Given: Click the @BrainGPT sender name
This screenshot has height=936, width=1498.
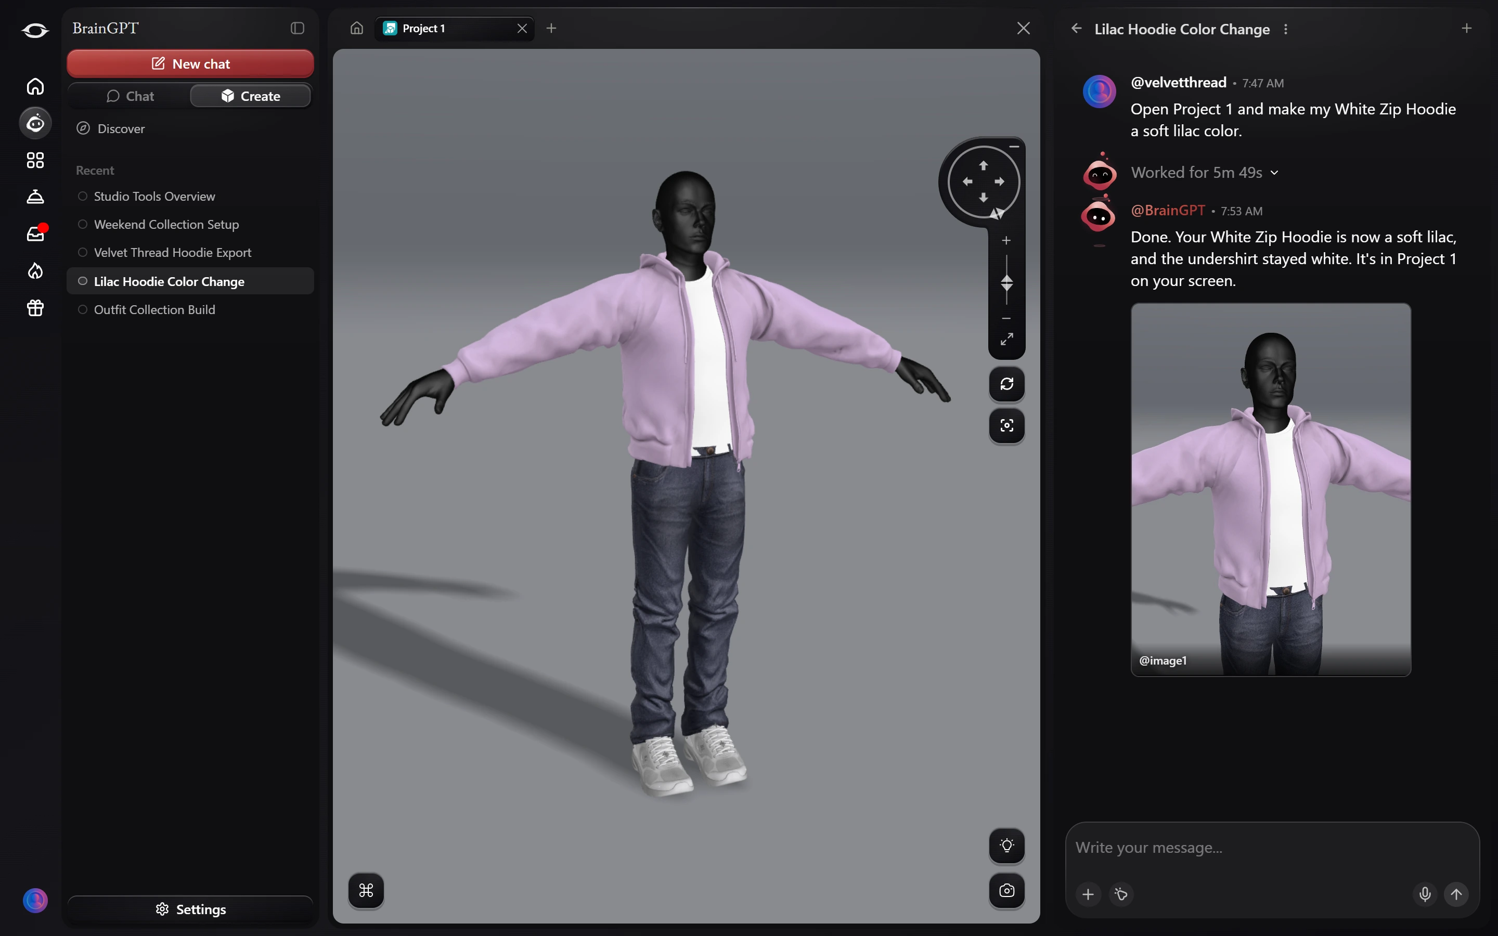Looking at the screenshot, I should tap(1167, 211).
